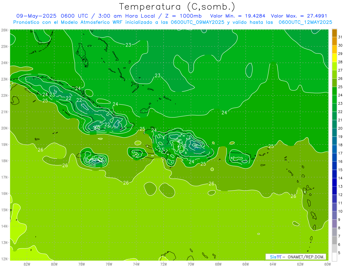Click the longitude axis label "70W"

[191, 264]
